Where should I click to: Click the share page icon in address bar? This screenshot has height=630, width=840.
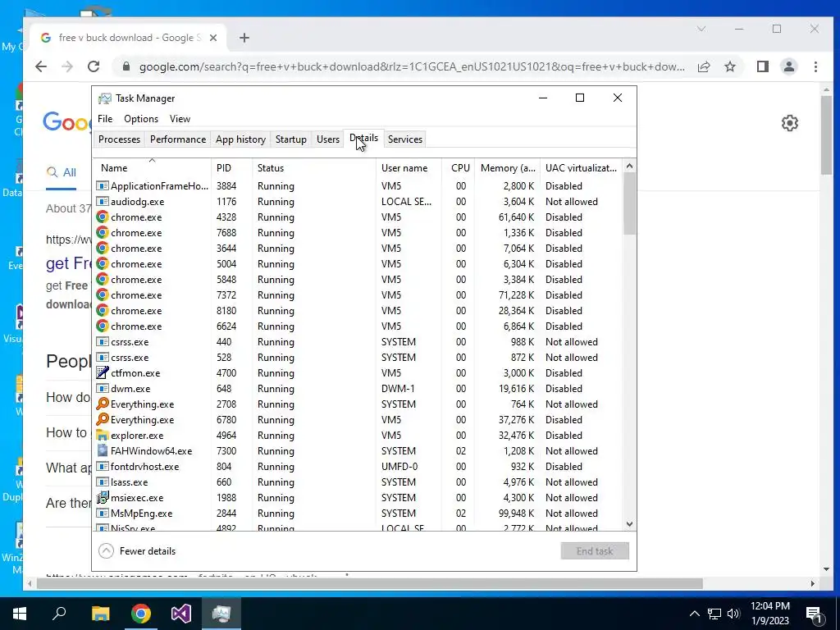coord(704,66)
